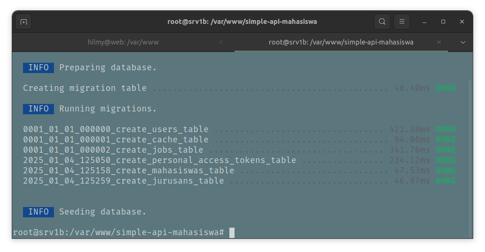Minimize the terminal window
Image resolution: width=485 pixels, height=252 pixels.
tap(424, 22)
